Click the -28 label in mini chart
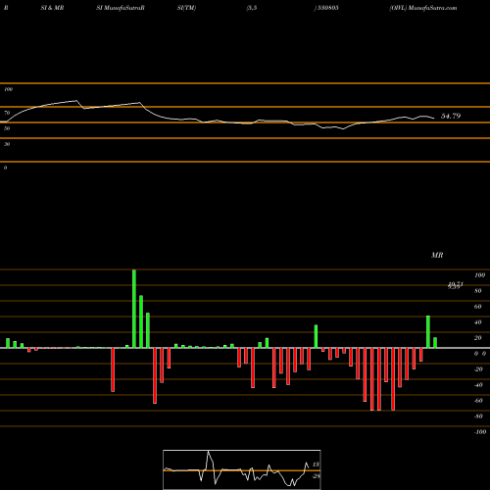Screen dimensions: 490x490 point(317,476)
